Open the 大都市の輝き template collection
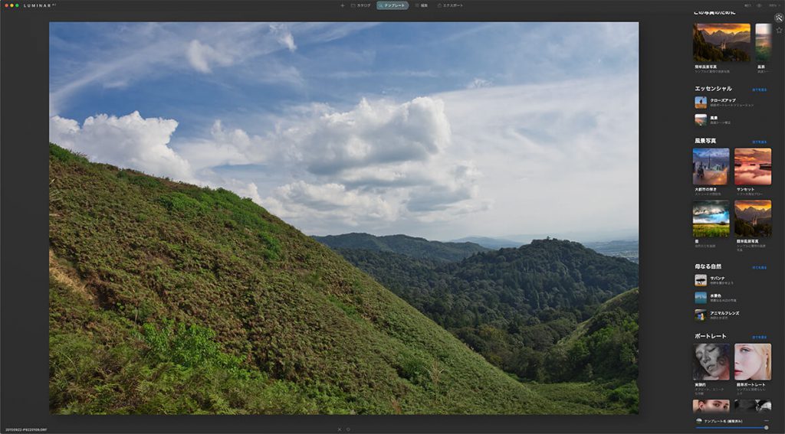 [x=711, y=167]
